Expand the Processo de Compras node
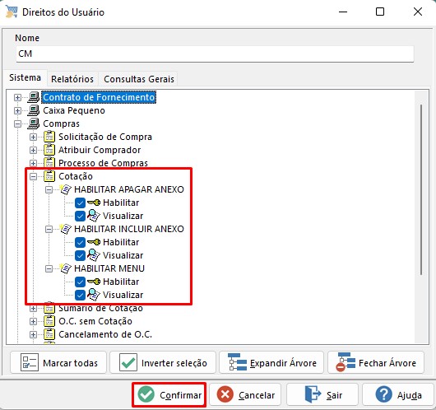436x410 pixels. 33,163
